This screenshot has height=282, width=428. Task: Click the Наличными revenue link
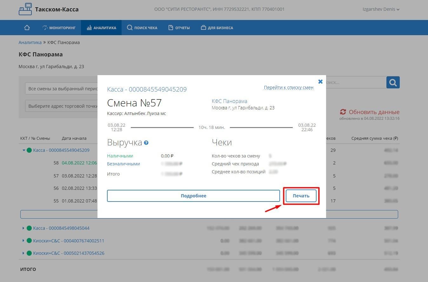coord(120,156)
